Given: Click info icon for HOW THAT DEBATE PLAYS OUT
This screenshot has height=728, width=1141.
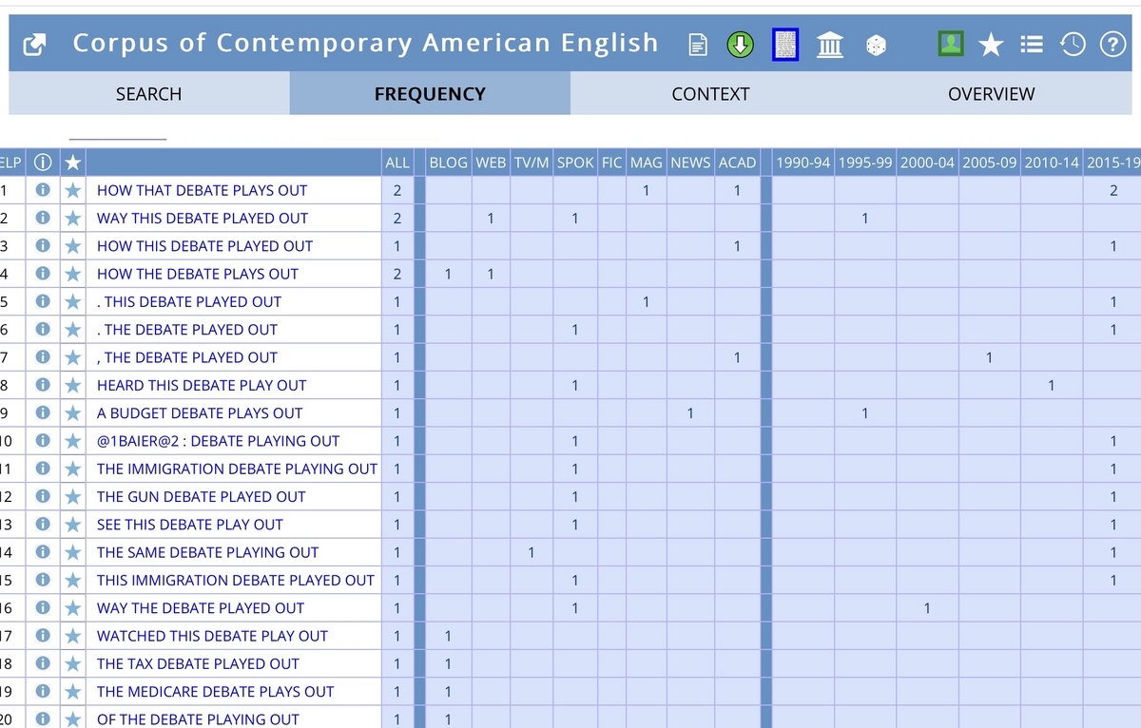Looking at the screenshot, I should [x=42, y=190].
